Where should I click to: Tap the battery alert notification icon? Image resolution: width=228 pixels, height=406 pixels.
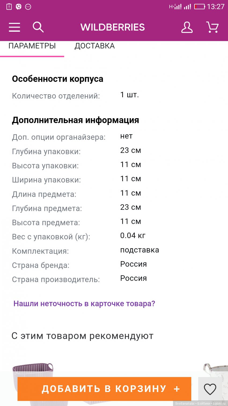point(9,6)
